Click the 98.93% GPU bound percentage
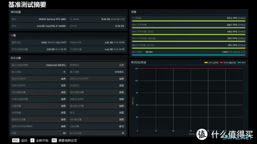 [149, 52]
